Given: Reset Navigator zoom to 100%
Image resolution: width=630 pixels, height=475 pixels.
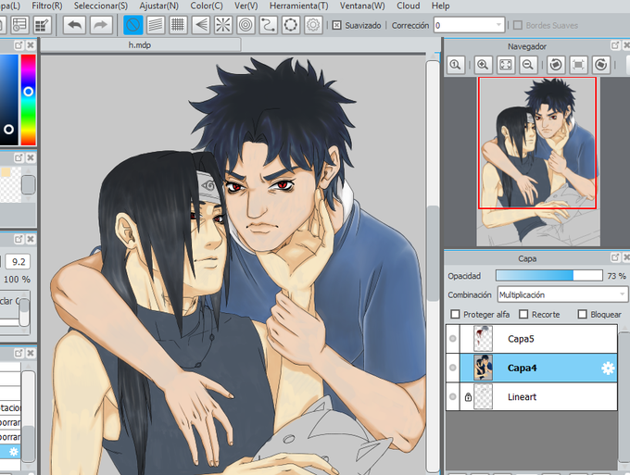Looking at the screenshot, I should click(455, 65).
